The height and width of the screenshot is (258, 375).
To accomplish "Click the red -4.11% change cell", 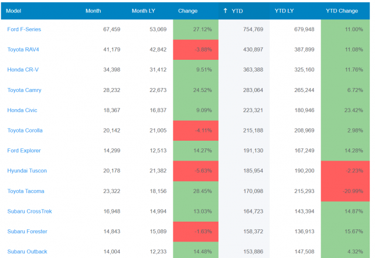I will point(196,130).
